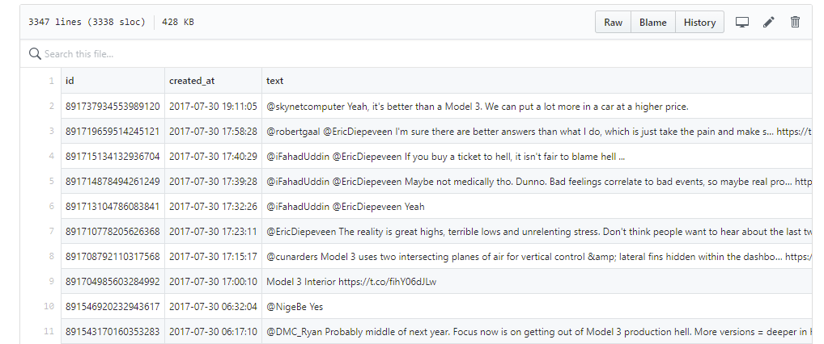Click the id cell 891737934553989120
This screenshot has width=824, height=344.
113,107
